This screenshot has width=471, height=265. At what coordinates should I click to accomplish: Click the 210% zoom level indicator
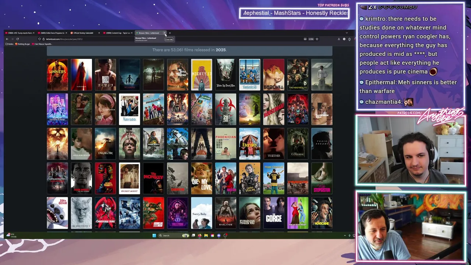[311, 39]
